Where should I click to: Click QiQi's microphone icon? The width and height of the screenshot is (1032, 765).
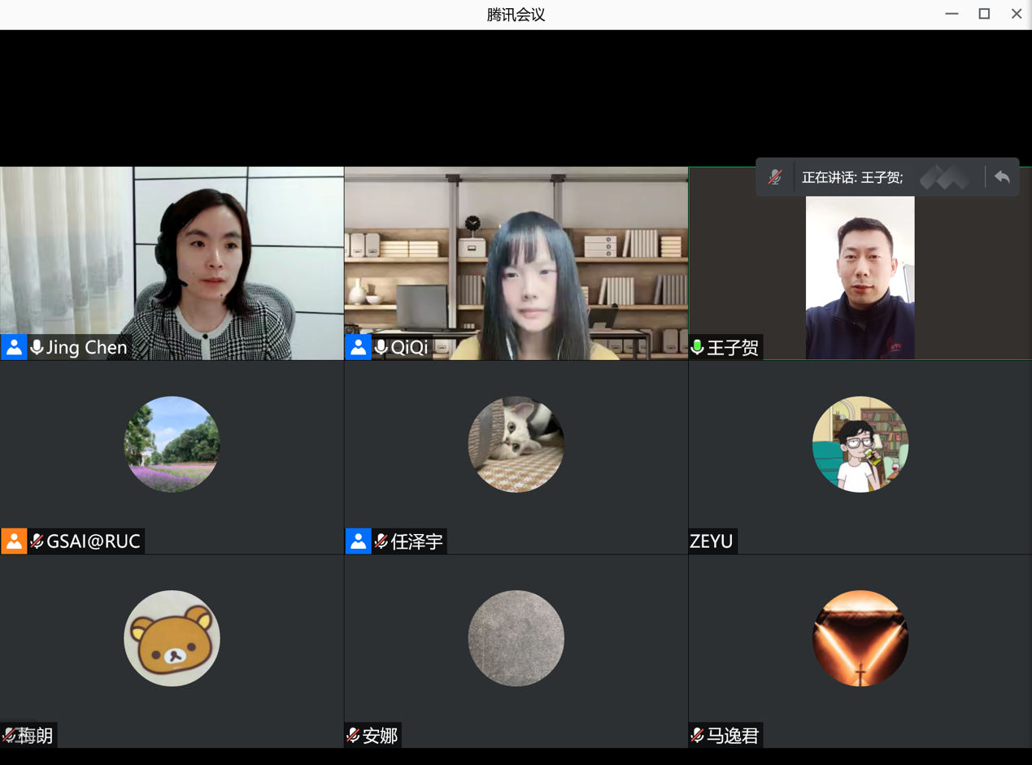381,347
